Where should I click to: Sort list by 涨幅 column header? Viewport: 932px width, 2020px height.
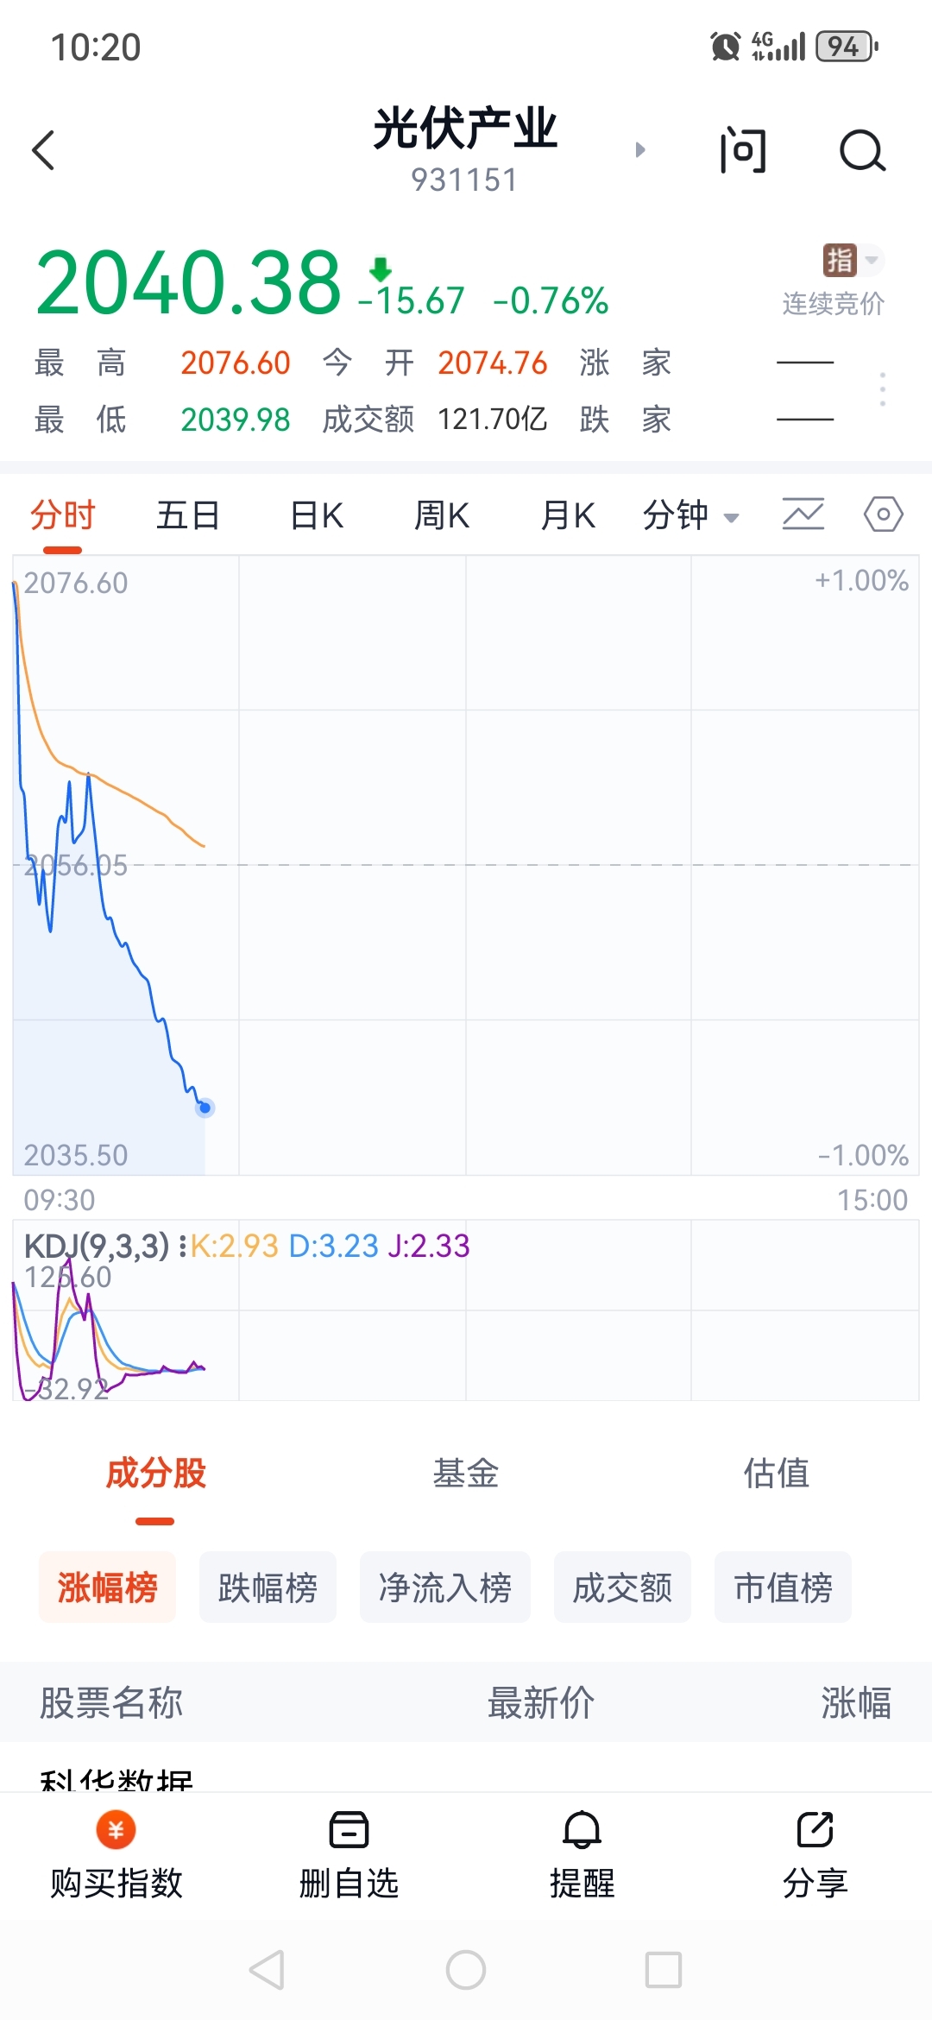[855, 1702]
